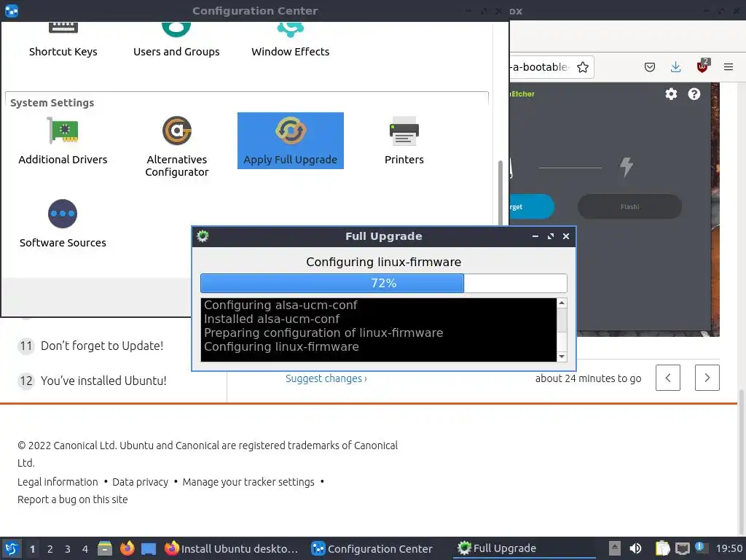Open file manager from taskbar quick launch
The width and height of the screenshot is (746, 560).
pyautogui.click(x=105, y=548)
